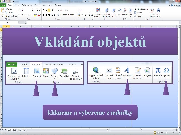Click the accounting currency format icon
This screenshot has width=181, height=135.
click(x=79, y=15)
